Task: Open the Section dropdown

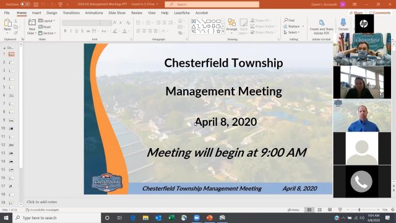Action: click(x=47, y=33)
